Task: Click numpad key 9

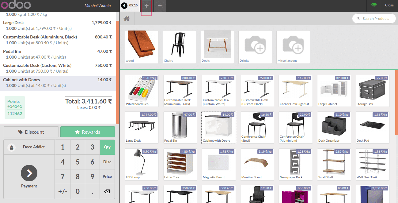Action: pyautogui.click(x=92, y=176)
